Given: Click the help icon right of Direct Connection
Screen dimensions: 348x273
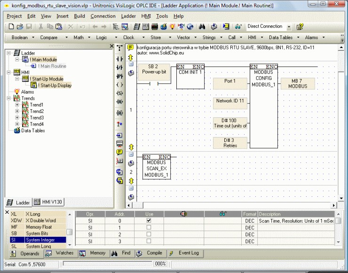Looking at the screenshot, I should (x=300, y=27).
